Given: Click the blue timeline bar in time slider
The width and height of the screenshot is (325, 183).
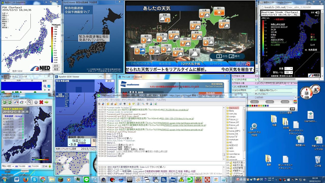Looking at the screenshot, I should pyautogui.click(x=21, y=86).
